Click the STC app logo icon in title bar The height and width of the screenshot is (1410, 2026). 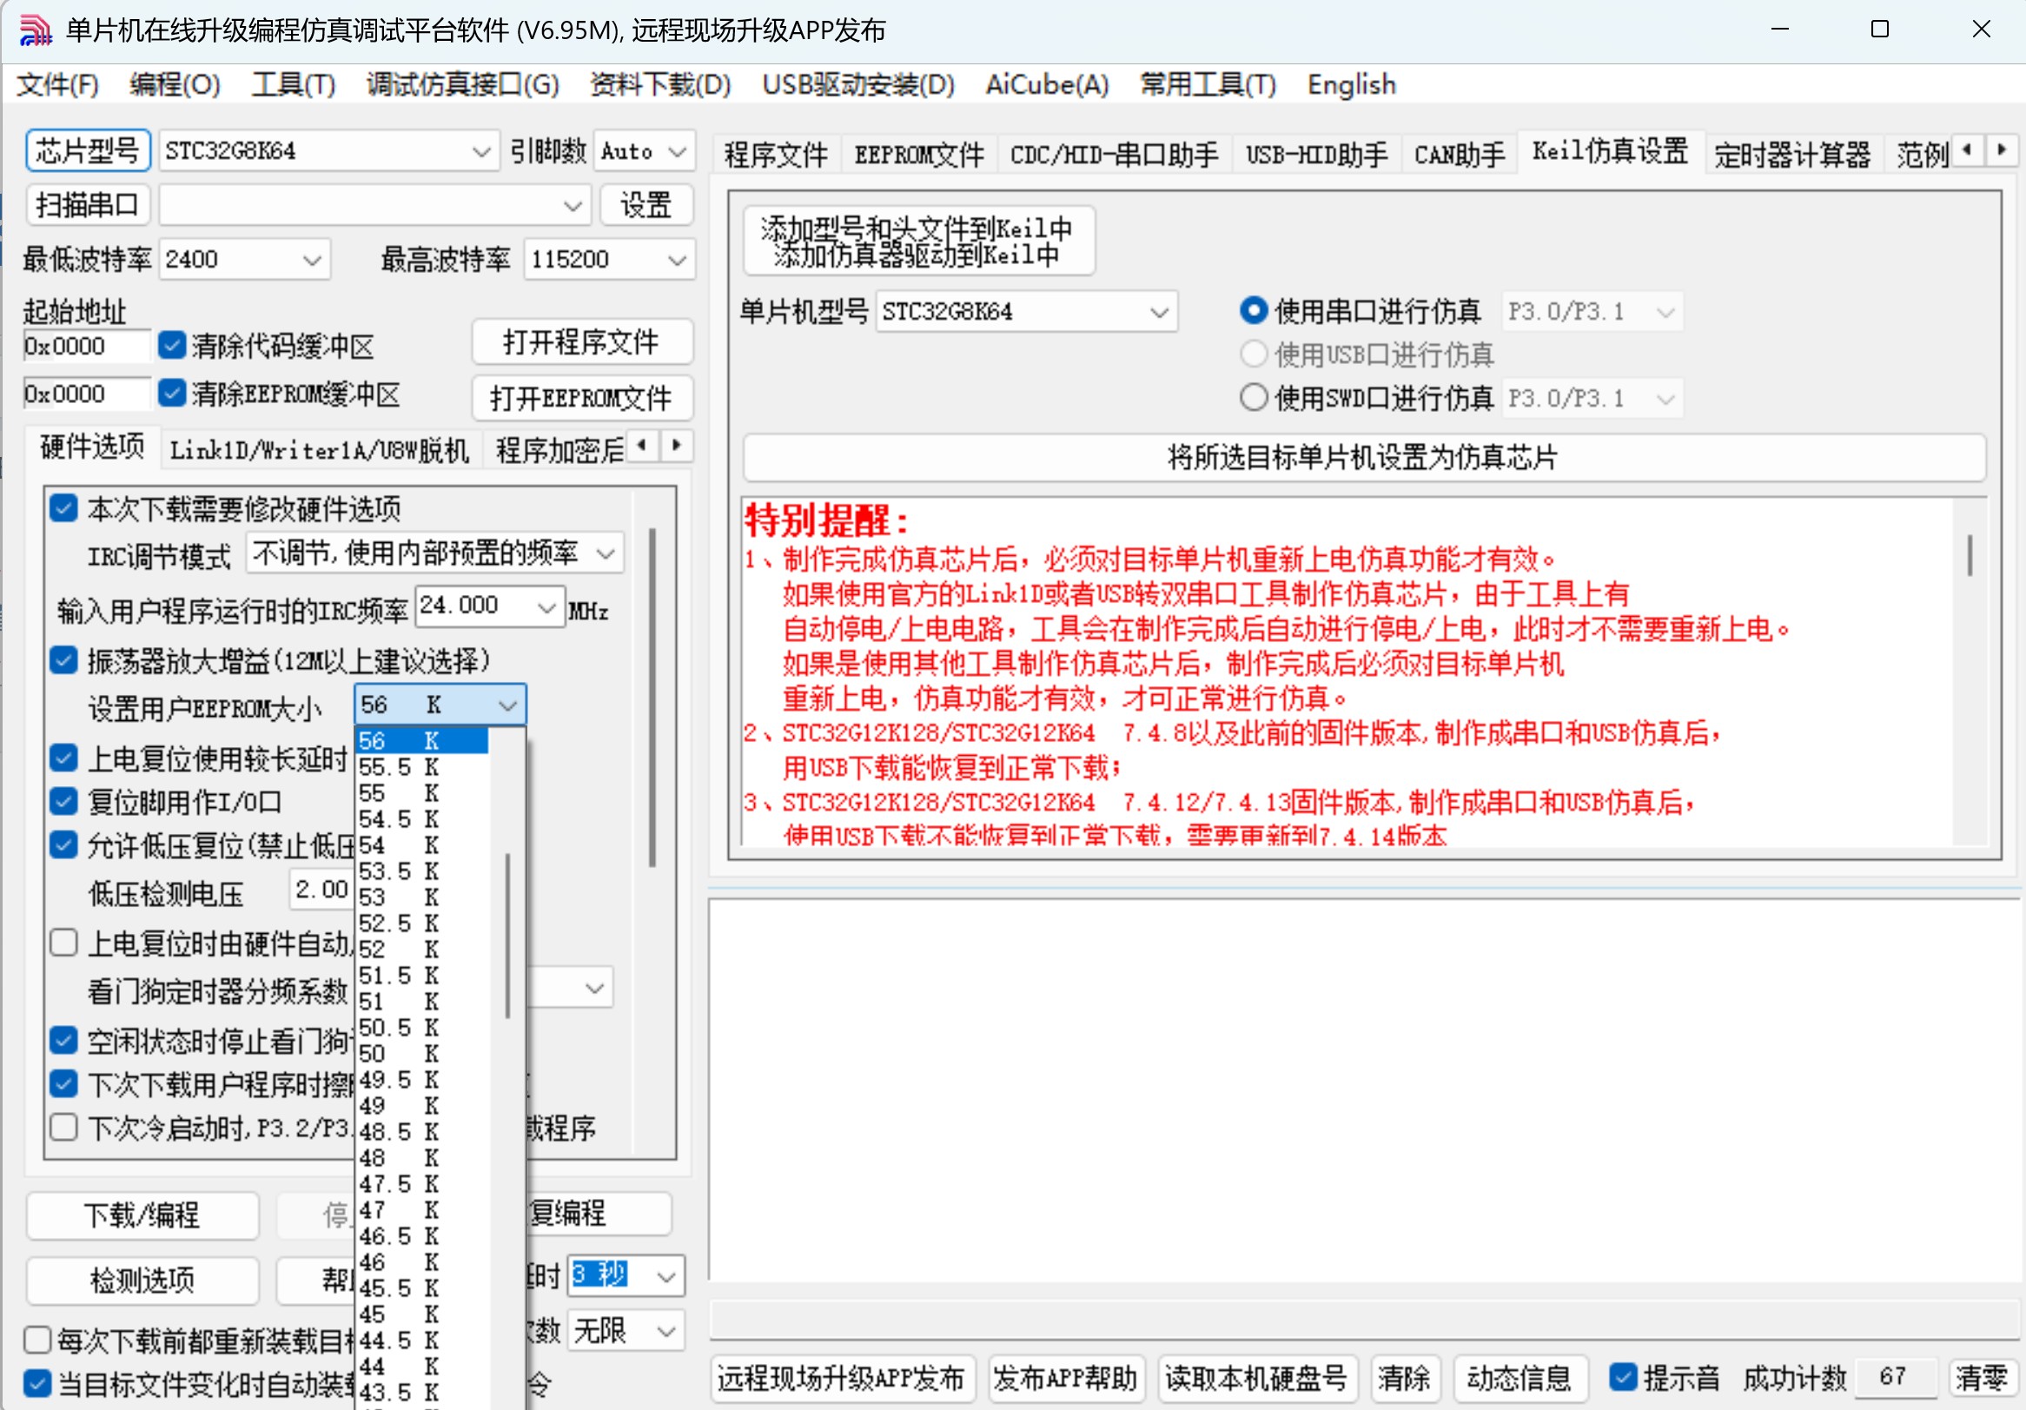point(36,30)
